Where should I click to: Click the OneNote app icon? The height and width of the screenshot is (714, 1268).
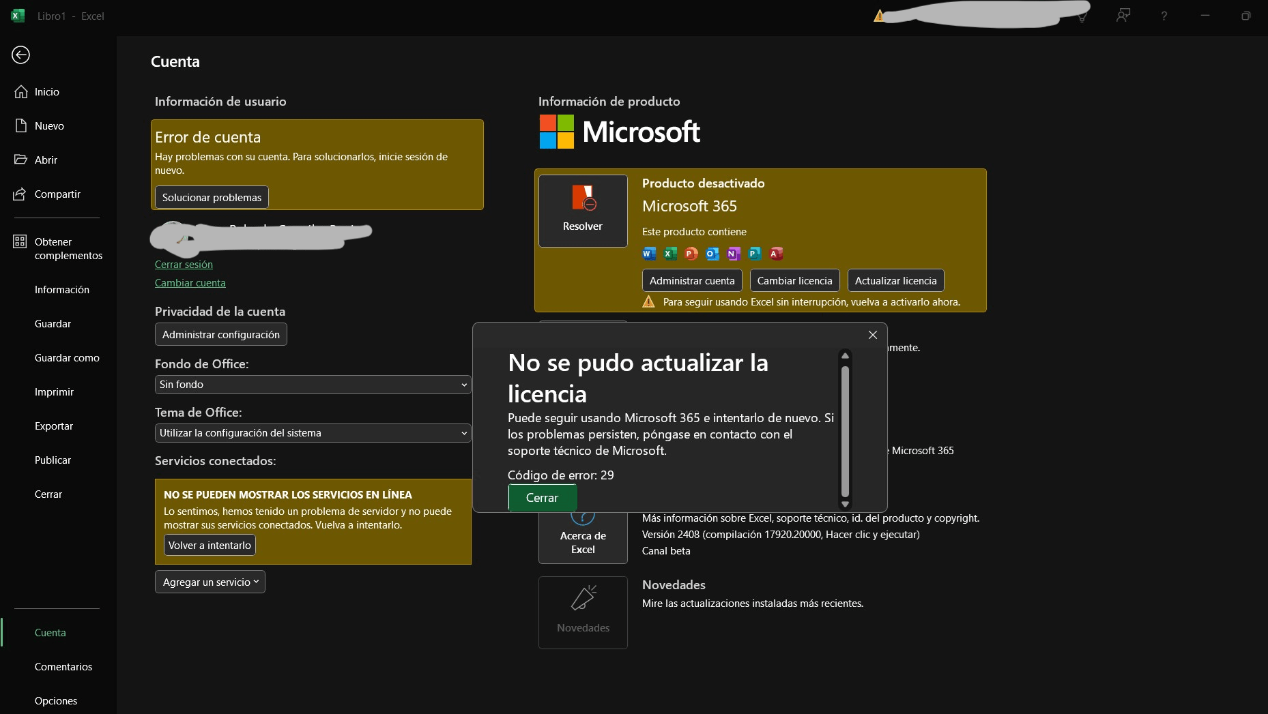(734, 254)
